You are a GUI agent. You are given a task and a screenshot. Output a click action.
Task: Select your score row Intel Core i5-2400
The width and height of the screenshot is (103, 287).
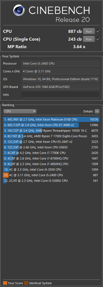51,175
